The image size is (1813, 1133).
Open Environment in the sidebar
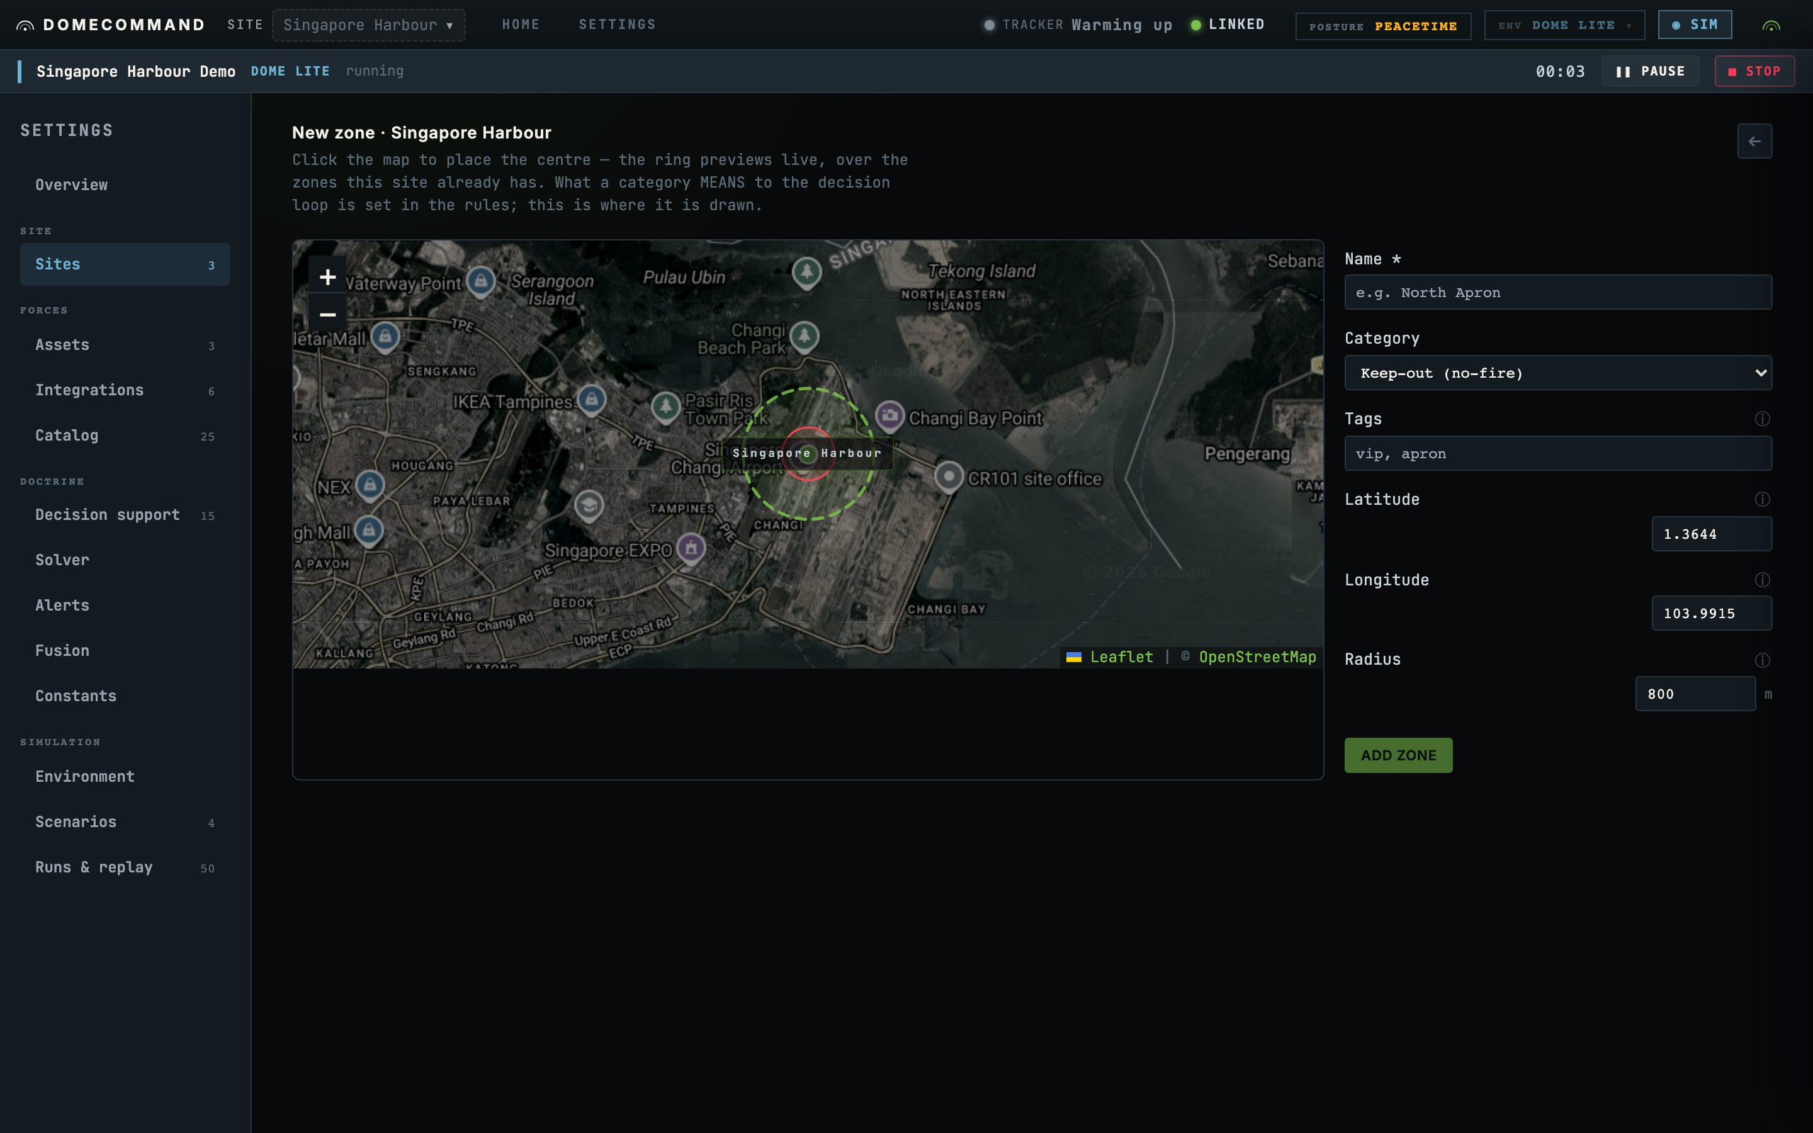tap(125, 777)
